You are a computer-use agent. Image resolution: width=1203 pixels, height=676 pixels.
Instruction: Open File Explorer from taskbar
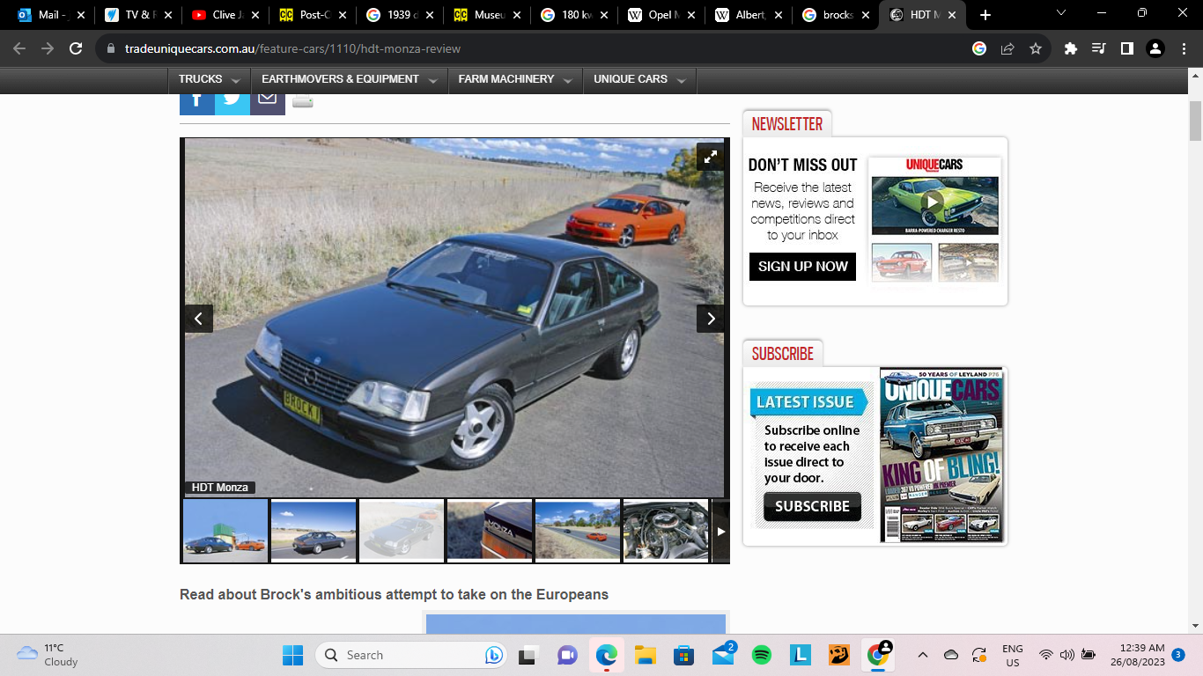[x=646, y=655]
